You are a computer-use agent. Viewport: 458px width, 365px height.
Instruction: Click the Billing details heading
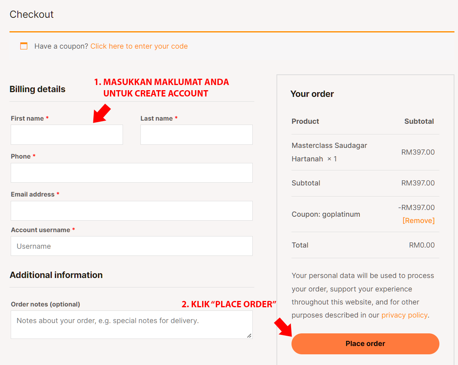pyautogui.click(x=38, y=89)
